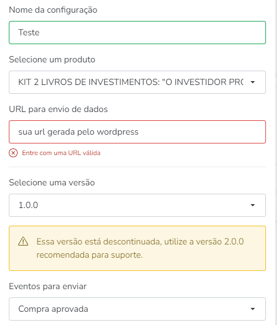This screenshot has height=325, width=277.
Task: Click the version dropdown caret arrow
Action: [x=253, y=205]
